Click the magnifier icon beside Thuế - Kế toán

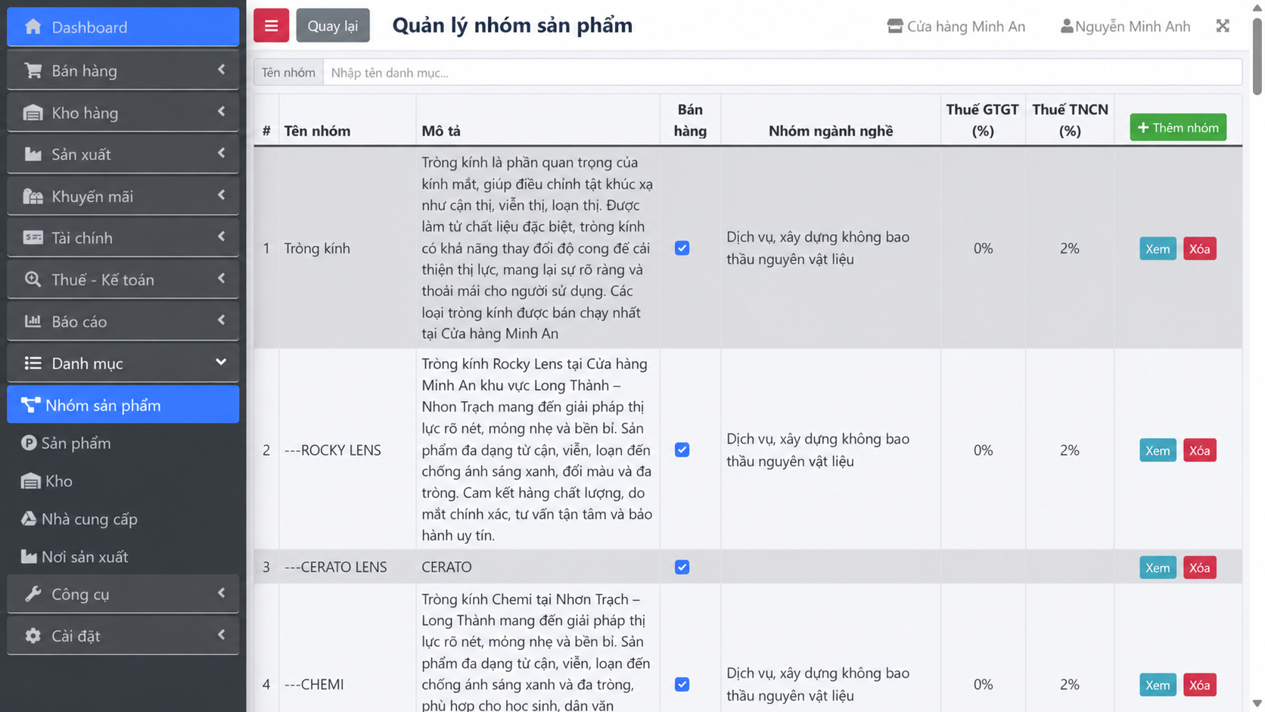[x=33, y=279]
